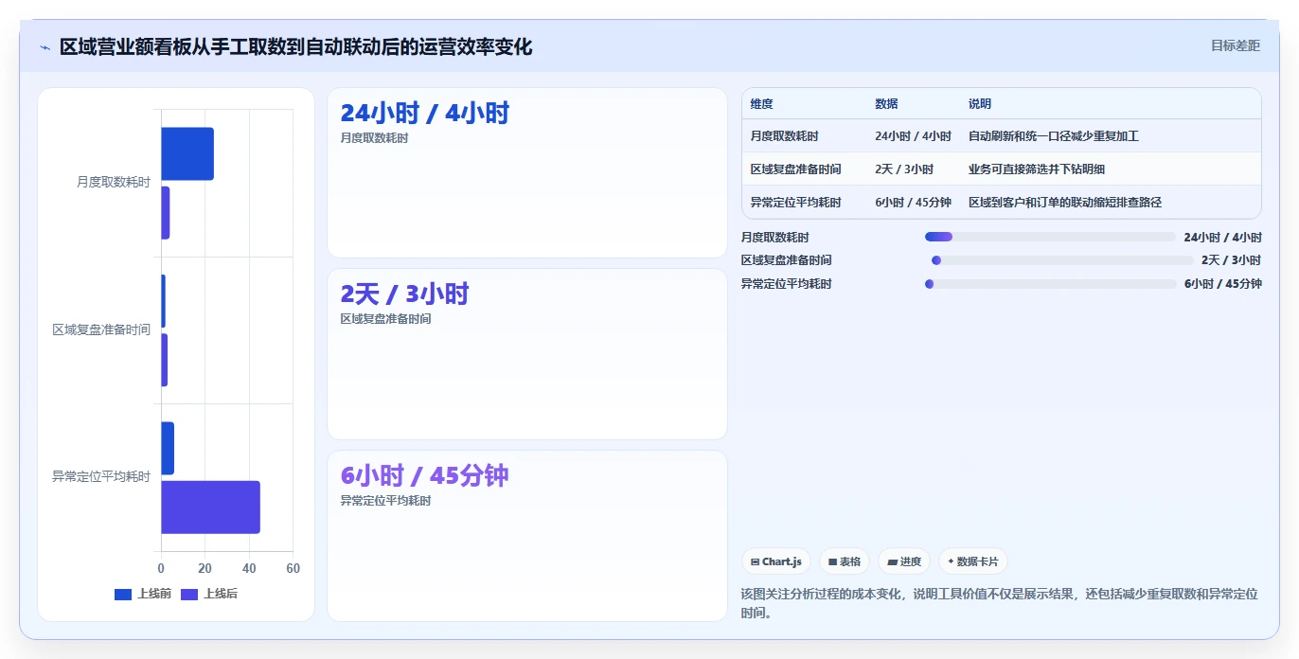Click the footer description paragraph

point(1001,603)
